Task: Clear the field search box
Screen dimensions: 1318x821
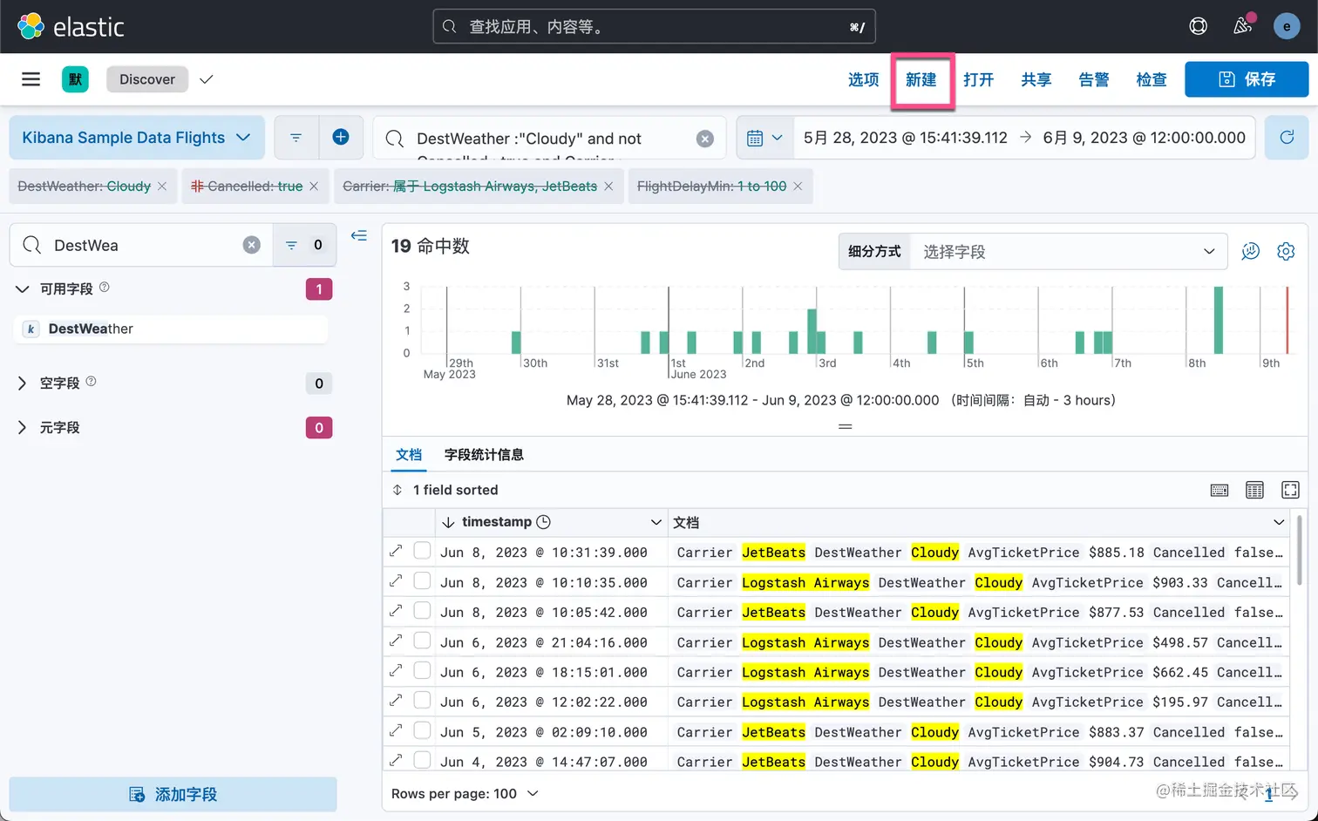Action: [252, 245]
